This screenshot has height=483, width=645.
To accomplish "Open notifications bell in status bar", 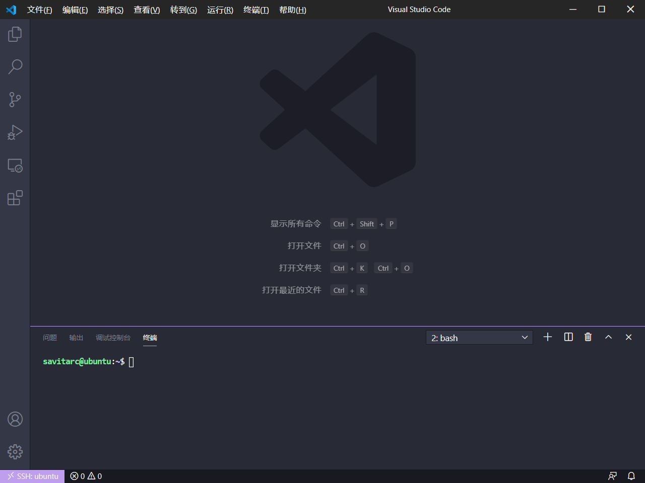I will [x=631, y=476].
